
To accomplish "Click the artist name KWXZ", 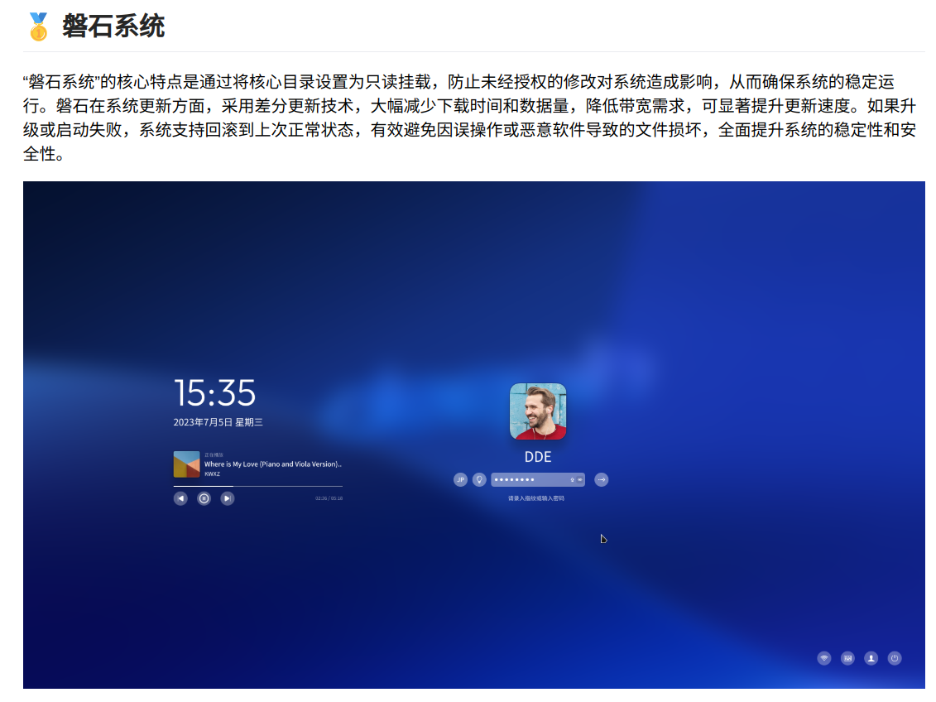I will 212,474.
